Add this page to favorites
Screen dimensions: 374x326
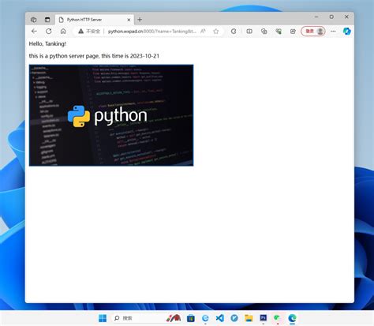point(216,32)
